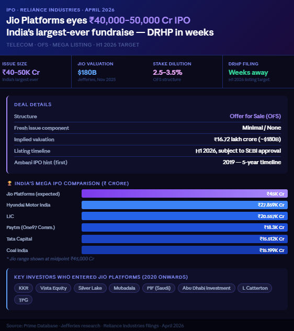
Task: Click the LIC row label
Action: click(x=10, y=216)
